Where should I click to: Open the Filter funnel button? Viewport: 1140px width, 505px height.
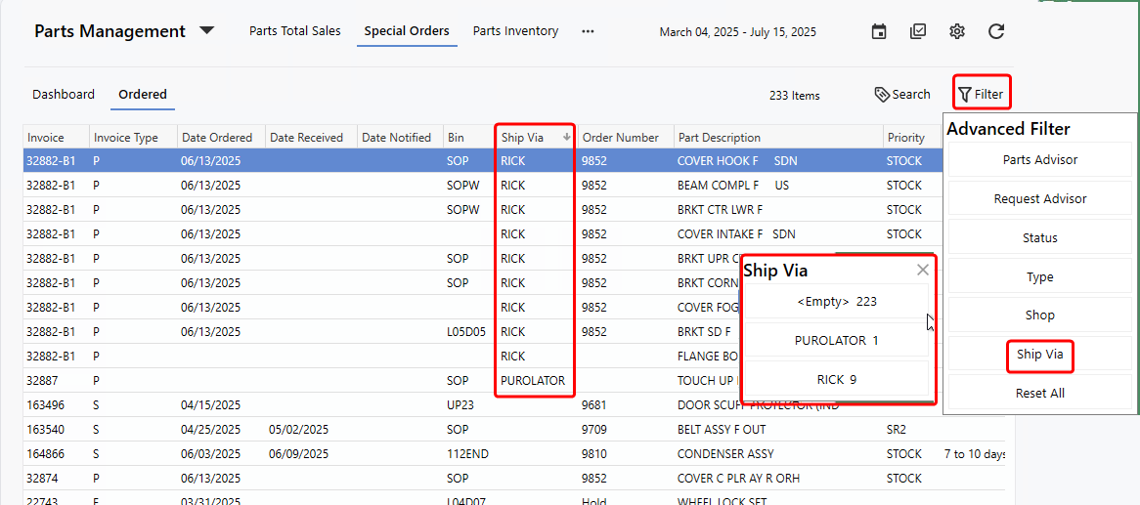pyautogui.click(x=981, y=94)
